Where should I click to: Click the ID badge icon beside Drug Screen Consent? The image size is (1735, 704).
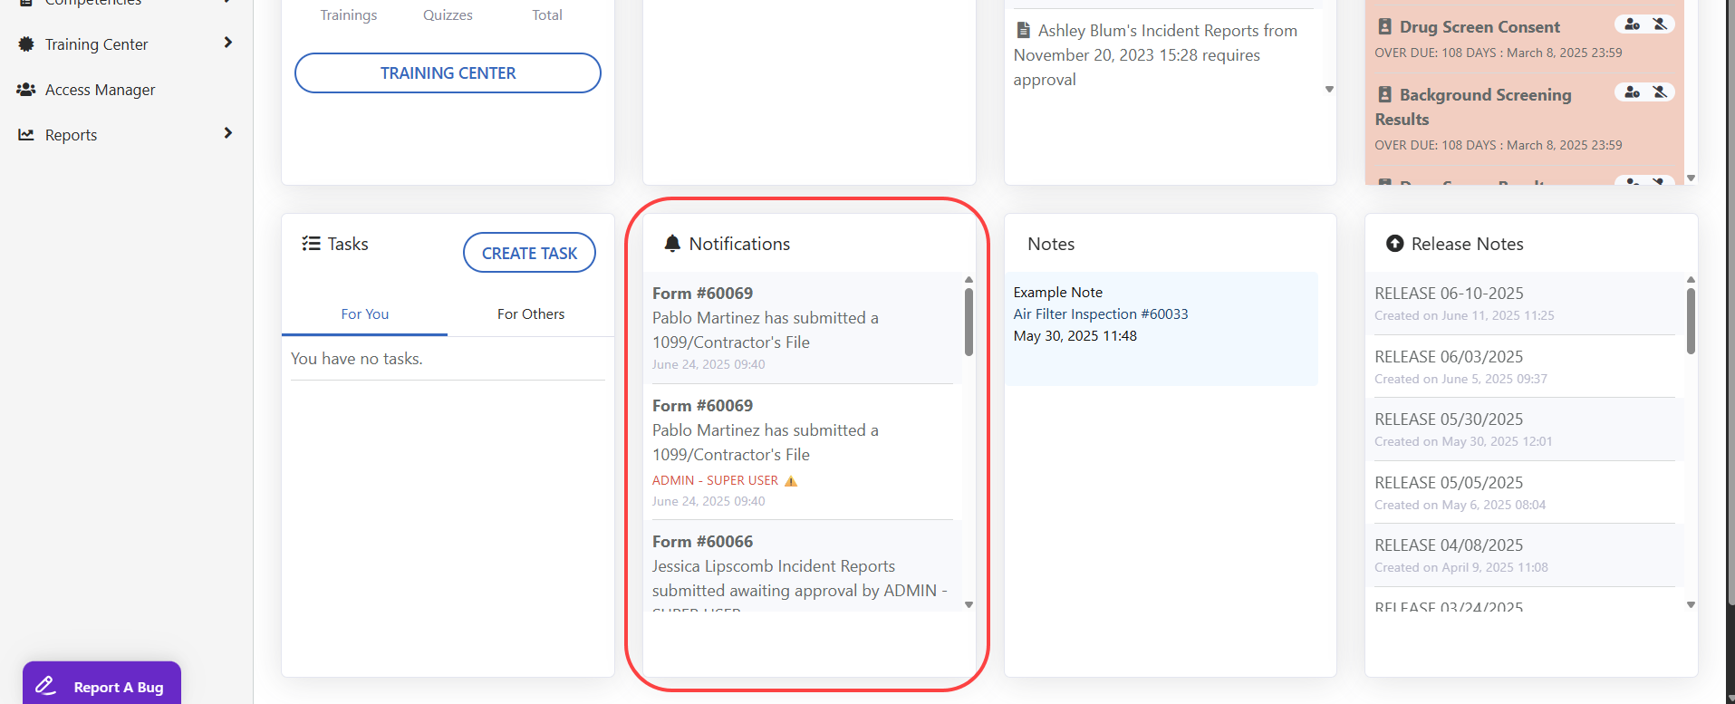1384,27
